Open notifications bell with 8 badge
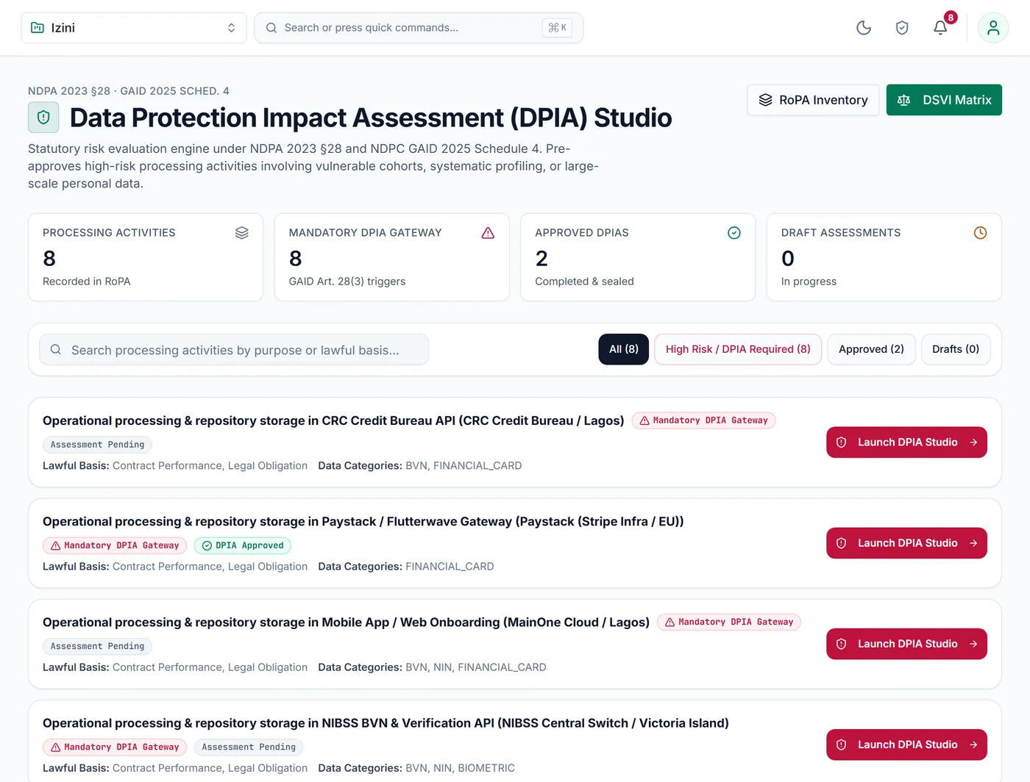 pyautogui.click(x=940, y=28)
